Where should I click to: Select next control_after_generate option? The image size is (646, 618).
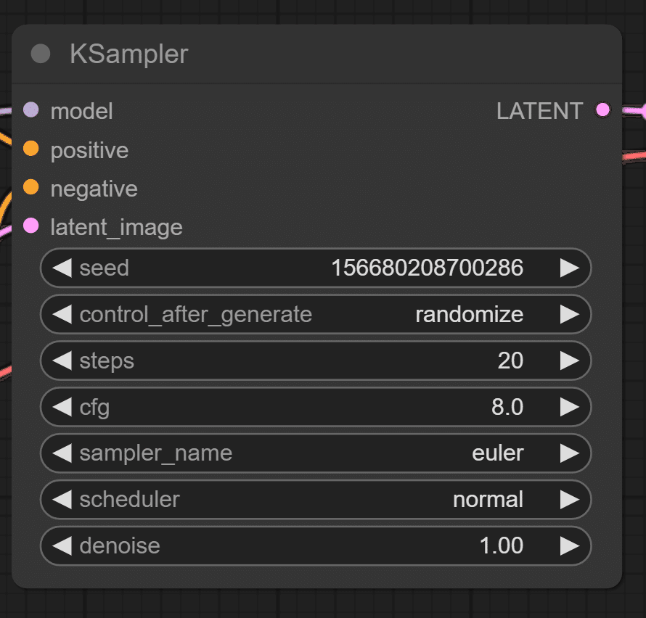(570, 315)
